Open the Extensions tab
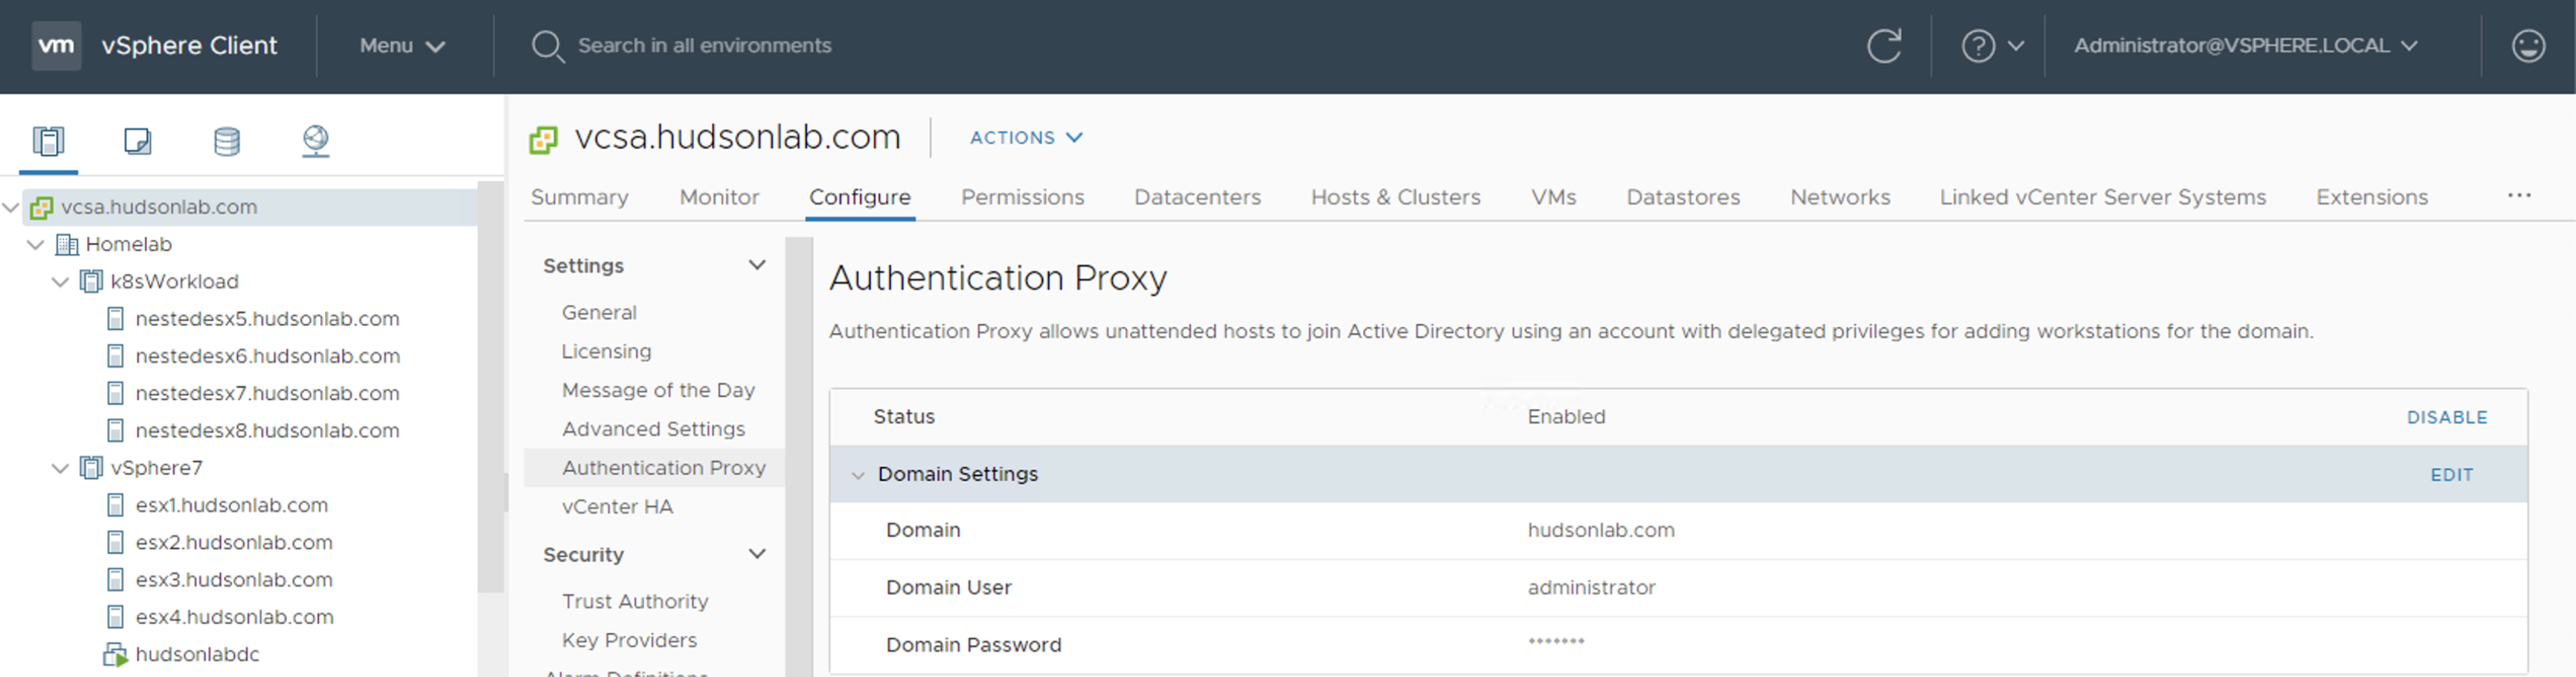This screenshot has height=677, width=2576. (x=2371, y=197)
